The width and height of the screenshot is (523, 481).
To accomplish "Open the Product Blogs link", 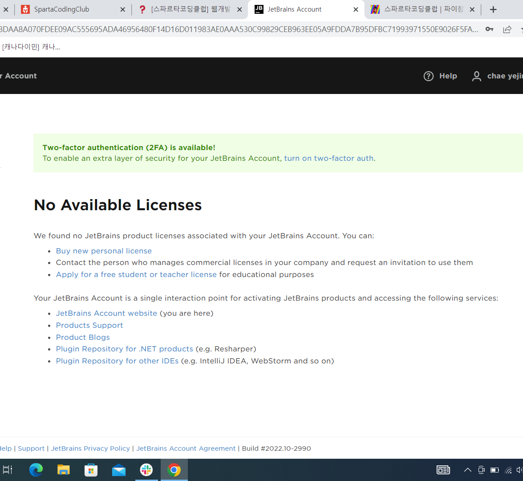I will tap(83, 337).
